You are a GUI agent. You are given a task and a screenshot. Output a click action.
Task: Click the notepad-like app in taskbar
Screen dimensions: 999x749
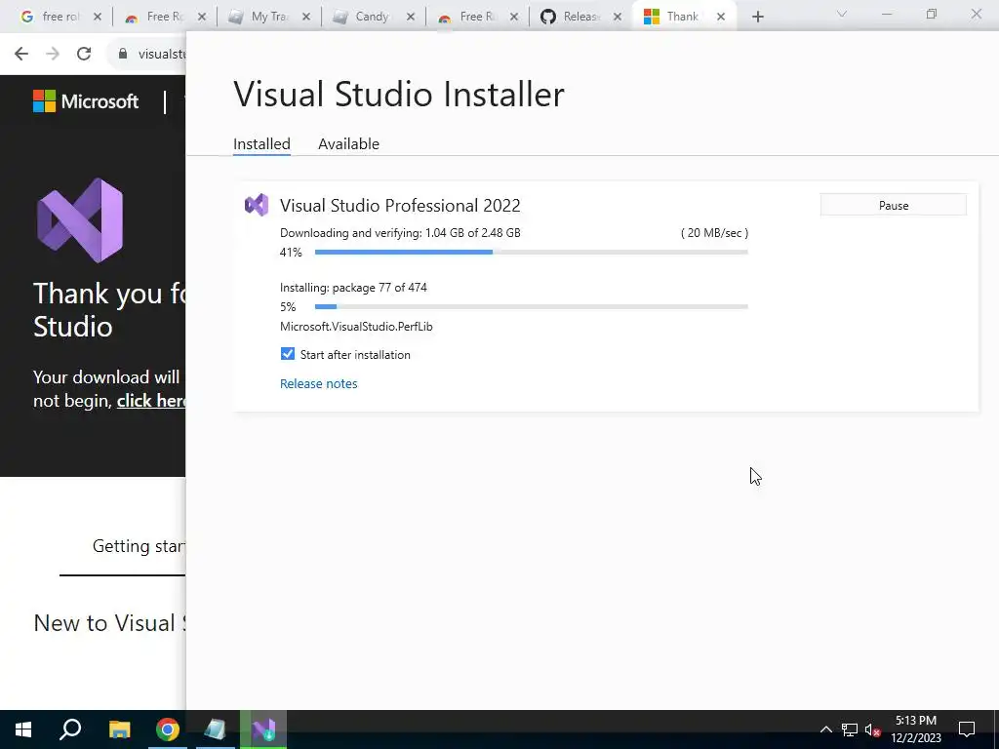(216, 729)
